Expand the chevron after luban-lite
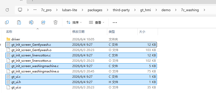 tap(82, 10)
